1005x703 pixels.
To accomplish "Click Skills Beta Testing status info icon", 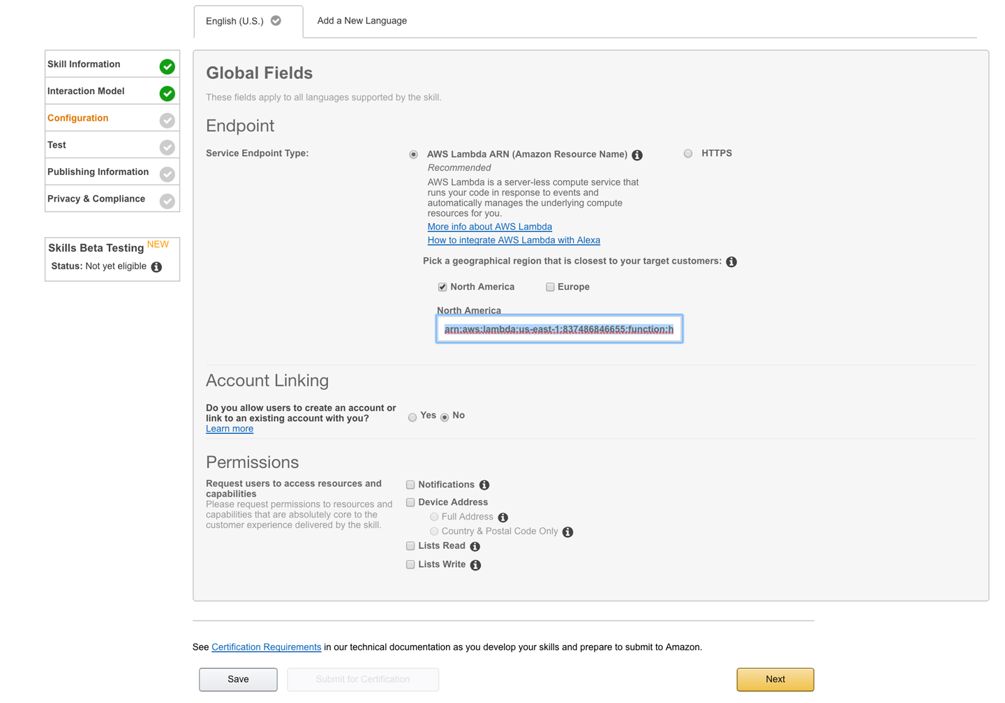I will [156, 267].
